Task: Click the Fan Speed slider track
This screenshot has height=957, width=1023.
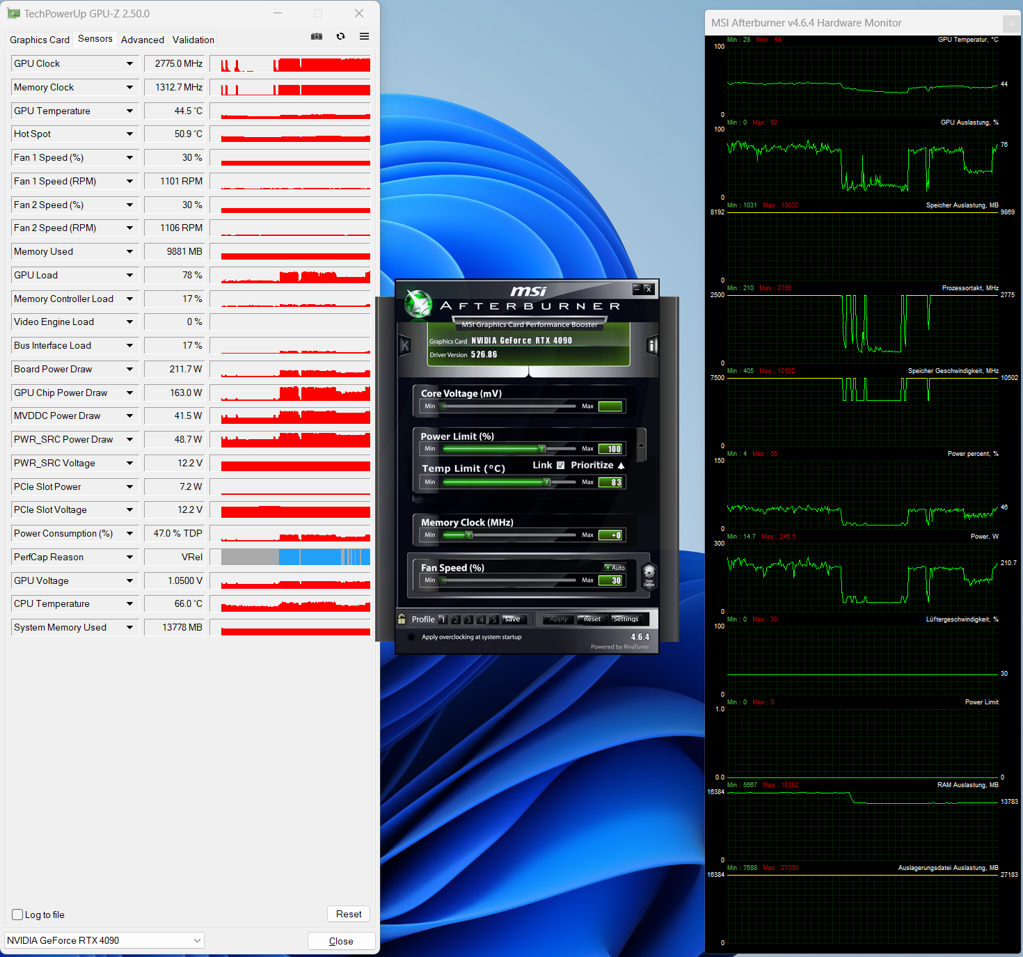Action: coord(509,580)
